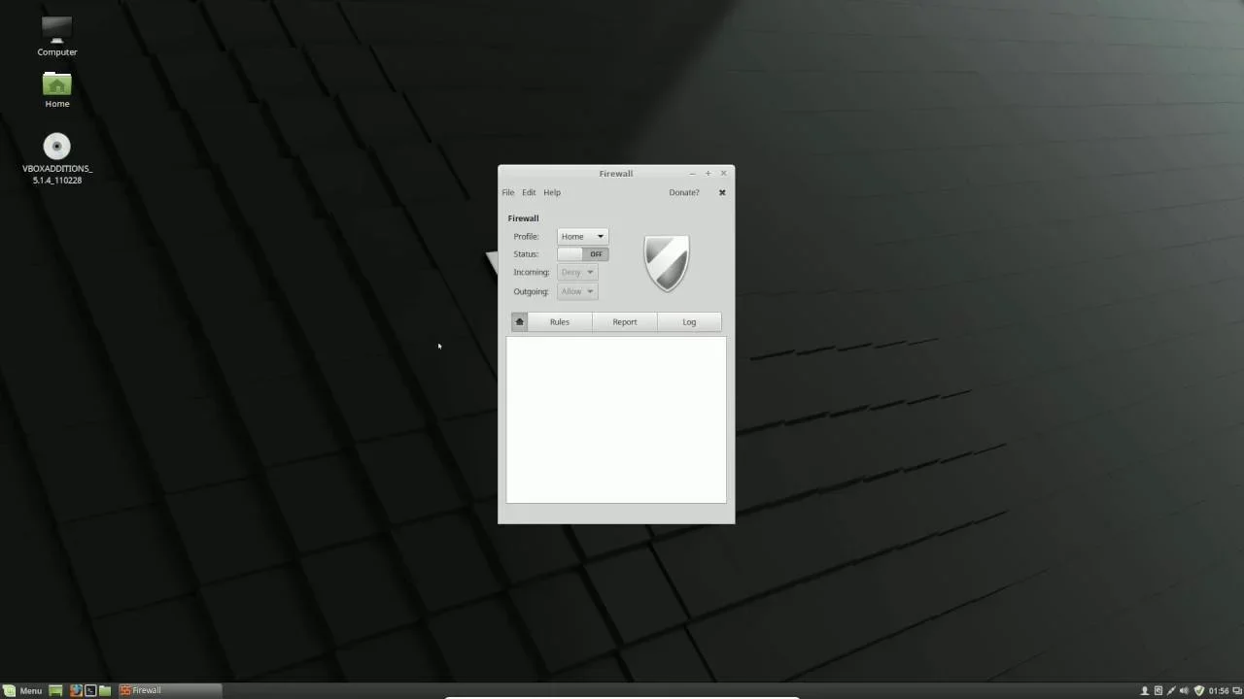Viewport: 1244px width, 699px height.
Task: Click the volume speaker tray icon
Action: coord(1184,691)
